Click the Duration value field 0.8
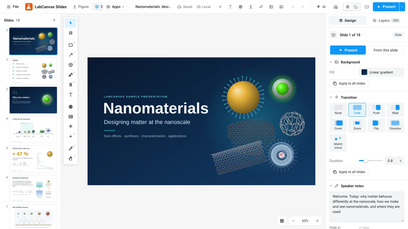 [394, 161]
